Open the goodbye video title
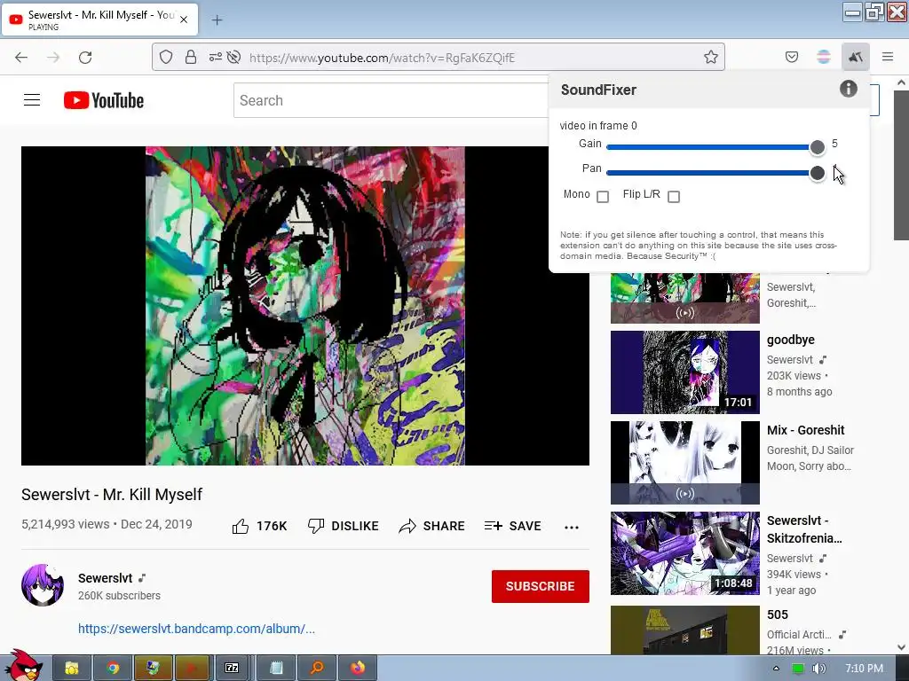The height and width of the screenshot is (681, 909). click(x=791, y=340)
